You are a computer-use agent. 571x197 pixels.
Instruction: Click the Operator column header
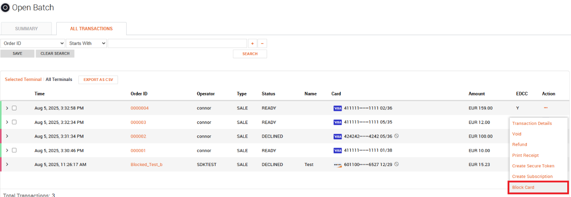206,94
